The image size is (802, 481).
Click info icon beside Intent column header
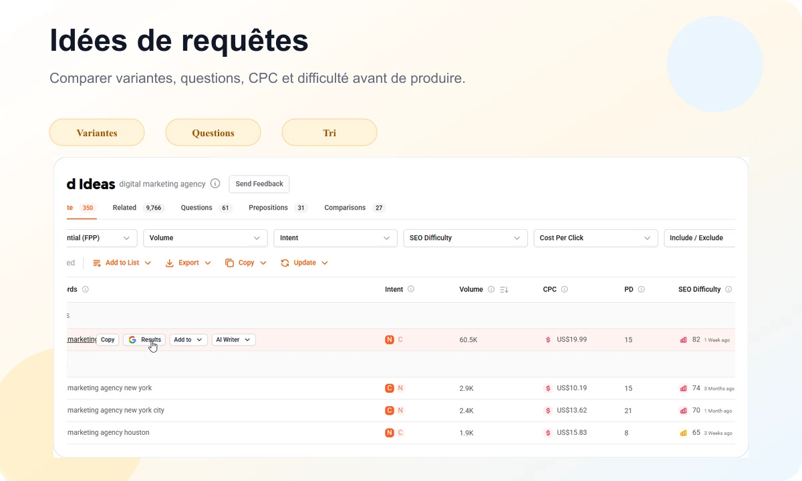tap(411, 289)
